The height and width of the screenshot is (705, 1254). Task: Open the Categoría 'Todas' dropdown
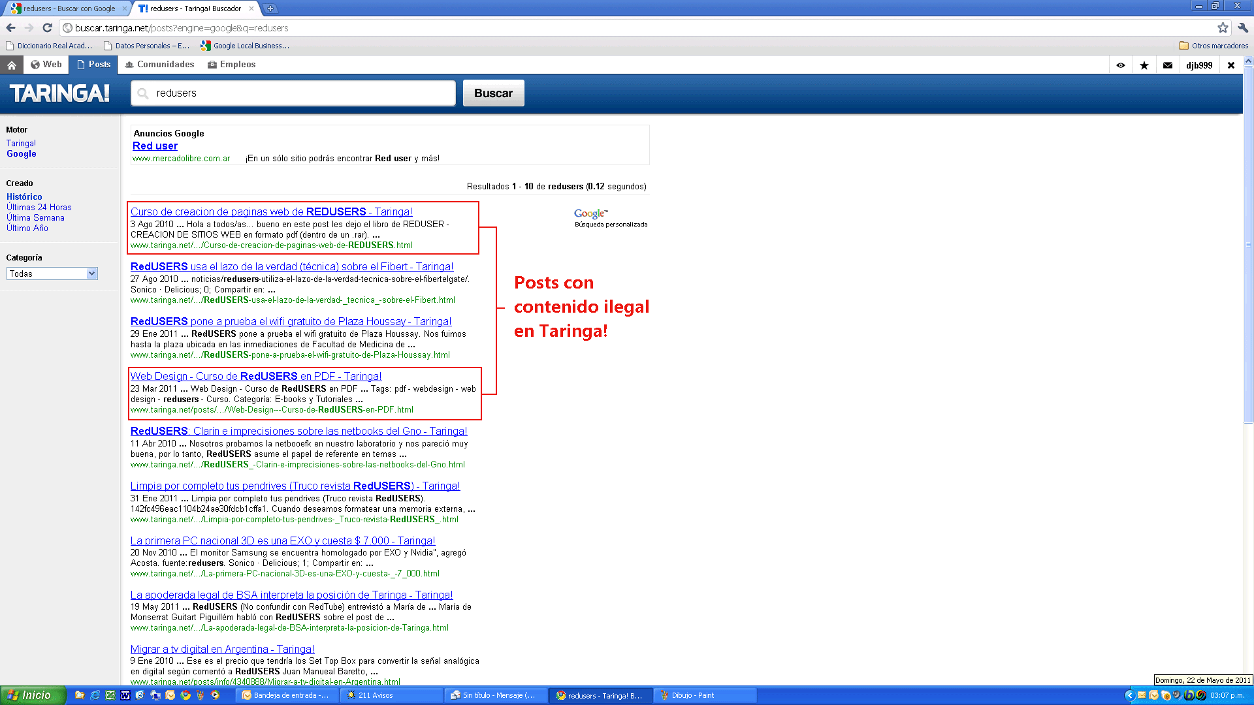coord(52,274)
